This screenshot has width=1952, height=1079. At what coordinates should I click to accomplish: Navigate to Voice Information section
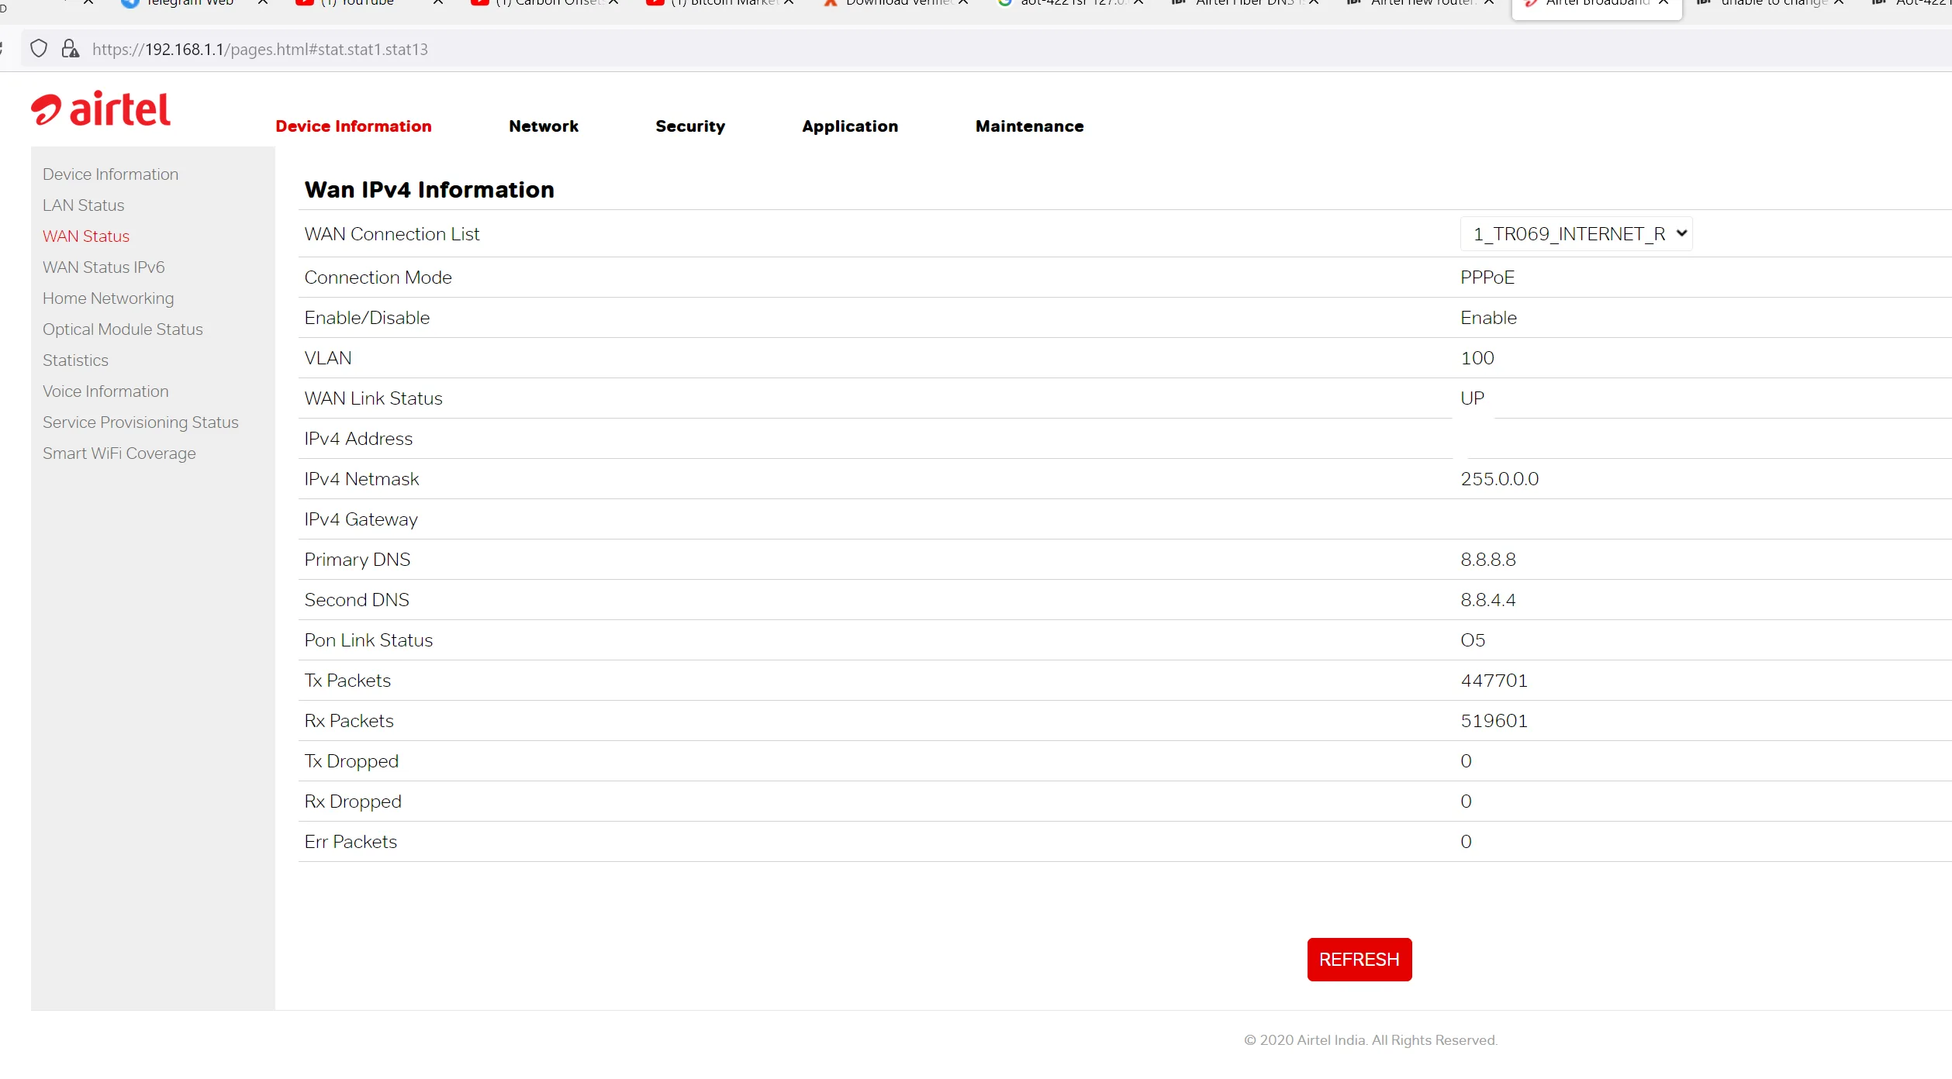click(105, 391)
